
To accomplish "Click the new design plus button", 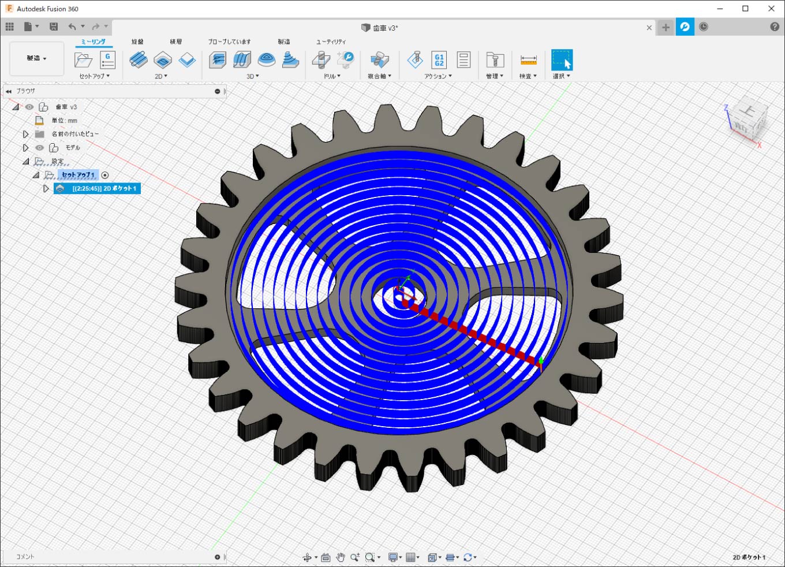I will pyautogui.click(x=666, y=27).
